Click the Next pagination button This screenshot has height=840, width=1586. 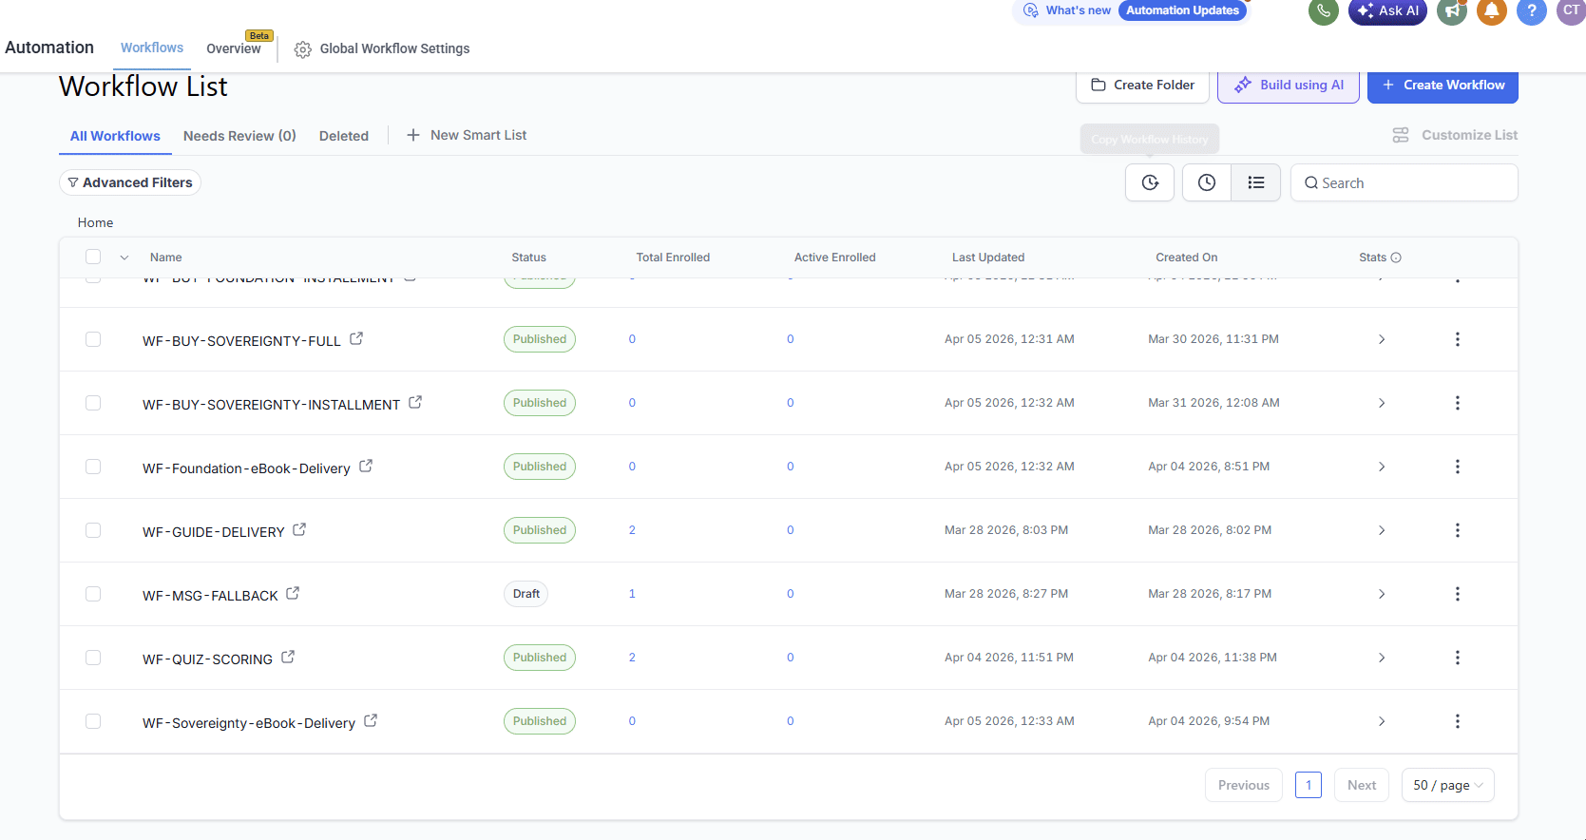[1362, 785]
